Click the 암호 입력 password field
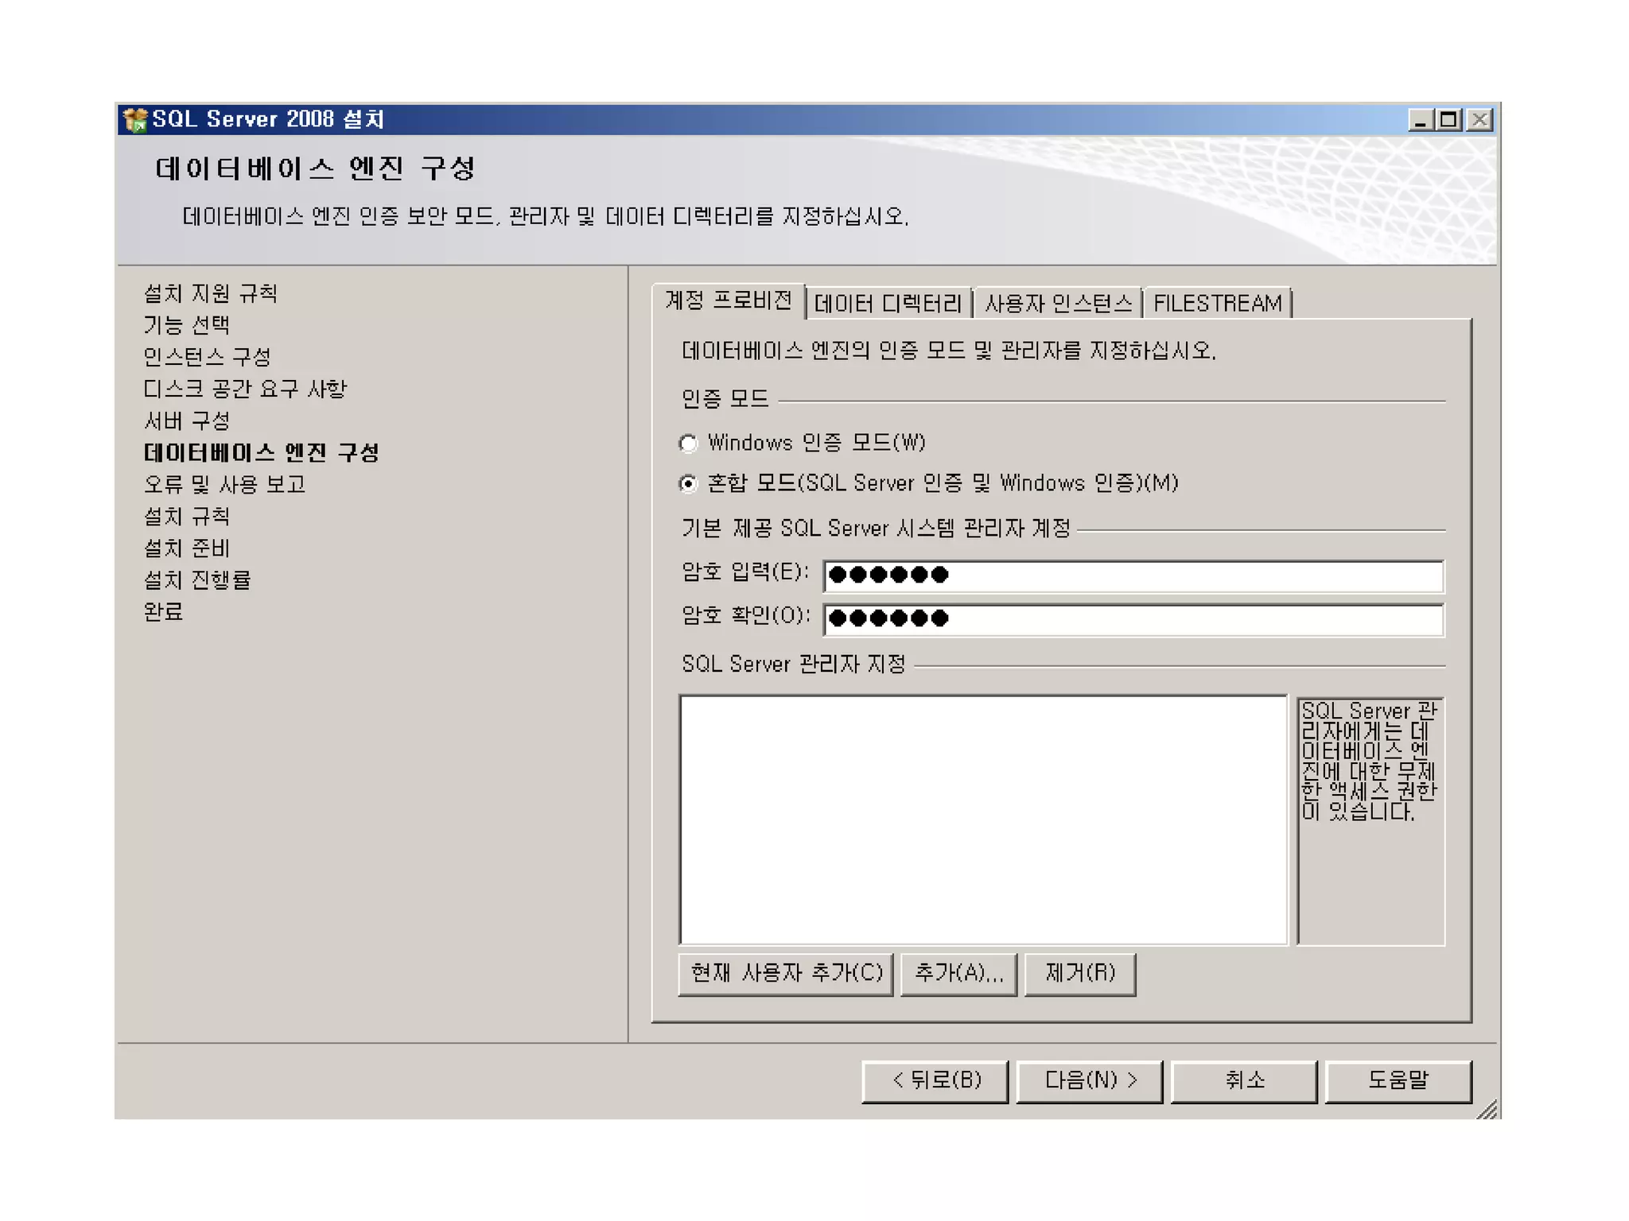1629x1221 pixels. [1133, 576]
